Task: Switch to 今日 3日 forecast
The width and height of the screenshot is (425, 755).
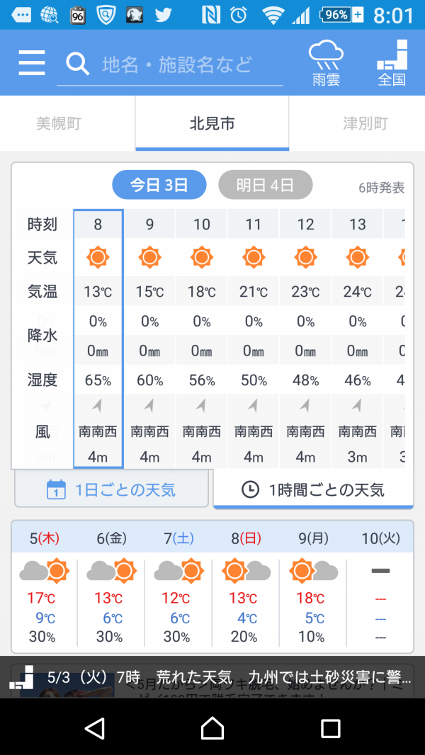Action: point(159,185)
